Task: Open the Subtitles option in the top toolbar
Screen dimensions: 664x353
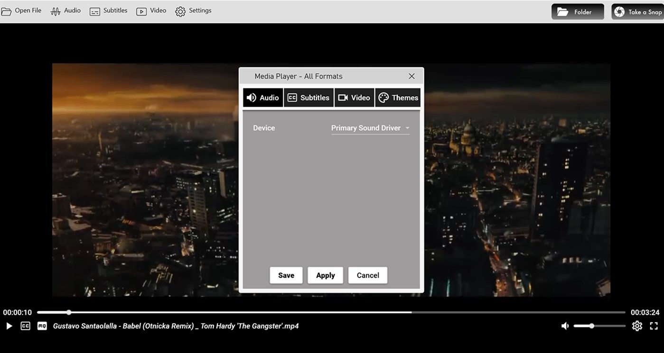Action: coord(108,10)
